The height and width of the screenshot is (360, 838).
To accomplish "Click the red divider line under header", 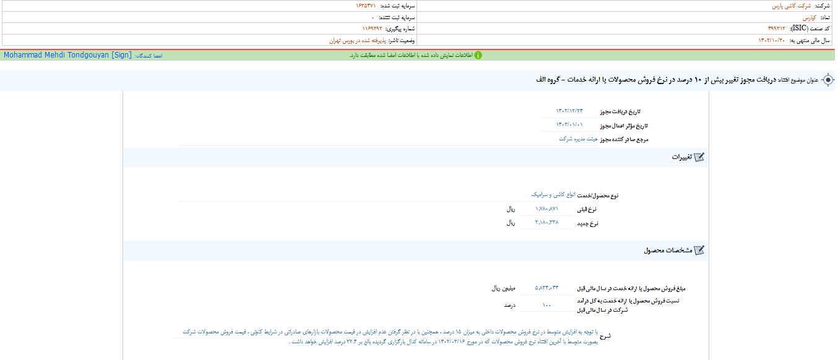I will tap(419, 48).
